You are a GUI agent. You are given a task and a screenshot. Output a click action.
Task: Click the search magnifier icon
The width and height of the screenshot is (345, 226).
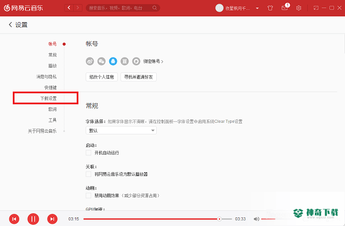(x=154, y=8)
